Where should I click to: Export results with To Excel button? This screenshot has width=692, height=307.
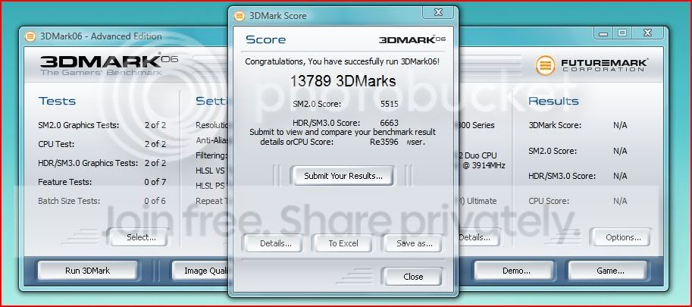343,243
